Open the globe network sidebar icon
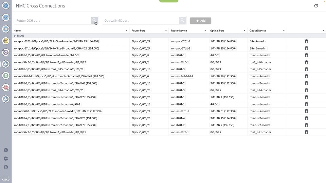The image size is (326, 183). tap(6, 6)
